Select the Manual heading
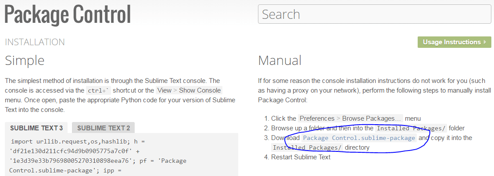Image resolution: width=494 pixels, height=176 pixels. click(280, 61)
